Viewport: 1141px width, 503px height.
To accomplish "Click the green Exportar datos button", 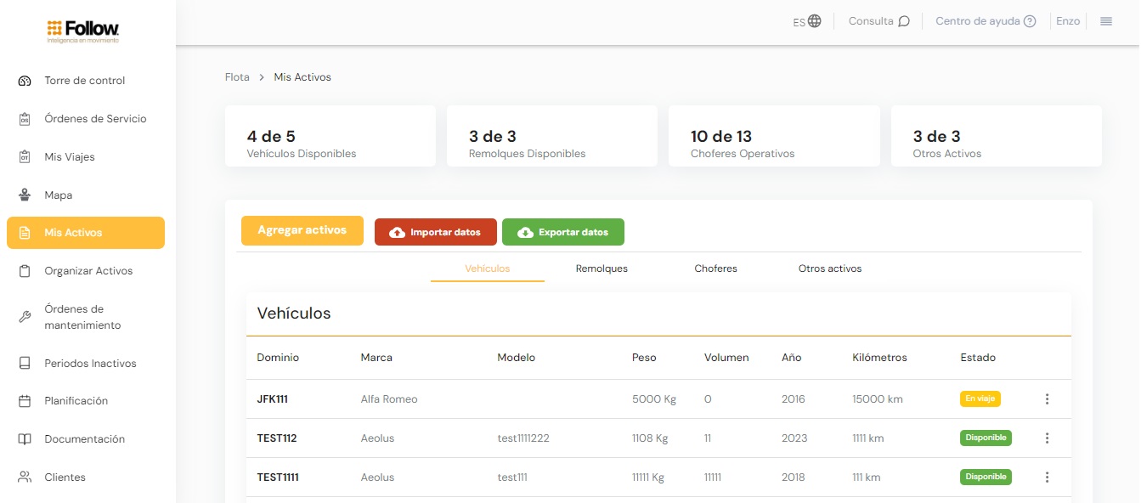I will click(562, 232).
